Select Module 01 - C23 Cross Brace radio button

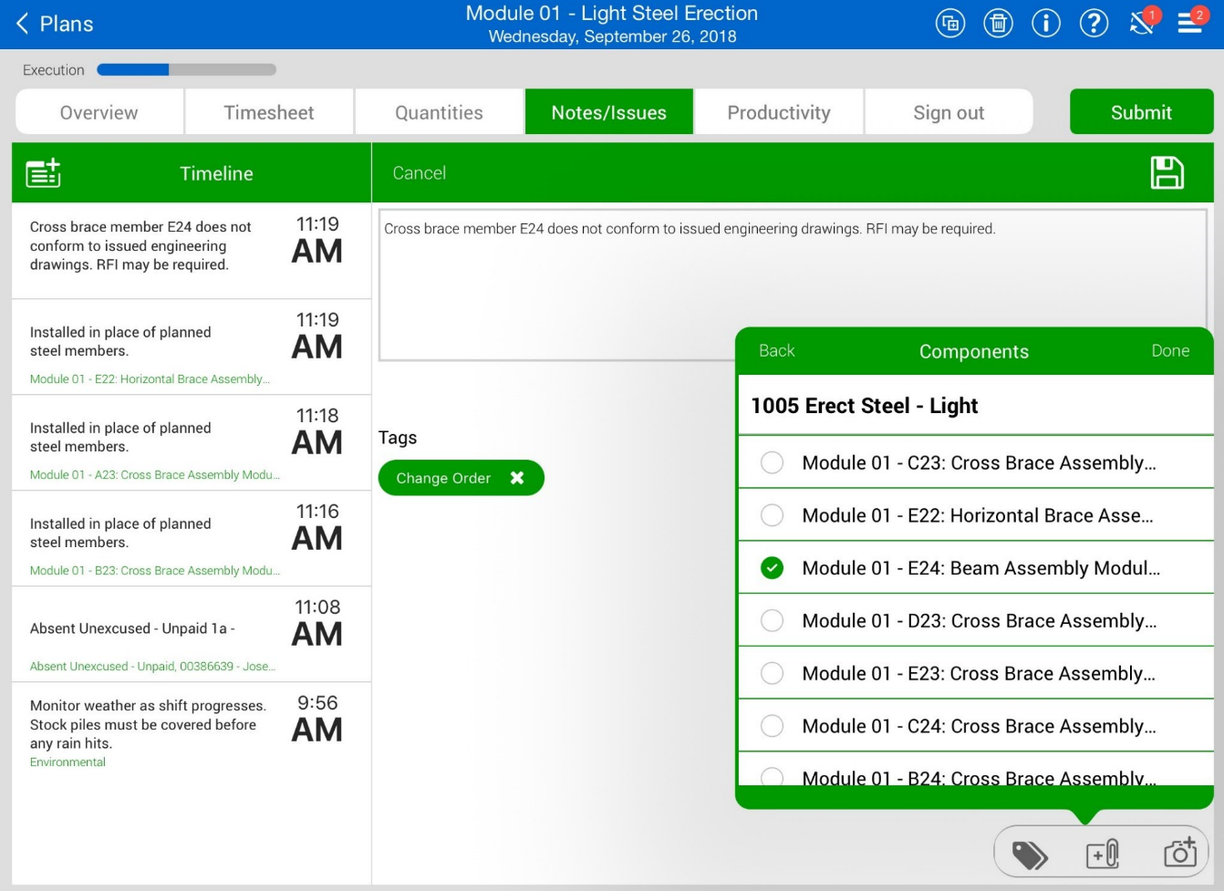772,463
